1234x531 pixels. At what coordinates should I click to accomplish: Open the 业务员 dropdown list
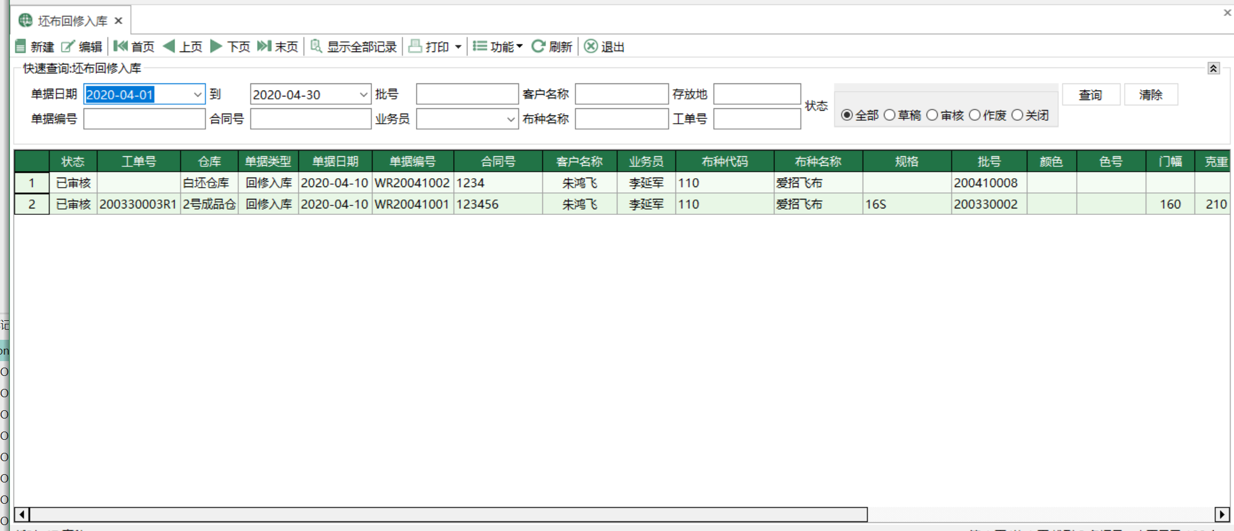(511, 119)
